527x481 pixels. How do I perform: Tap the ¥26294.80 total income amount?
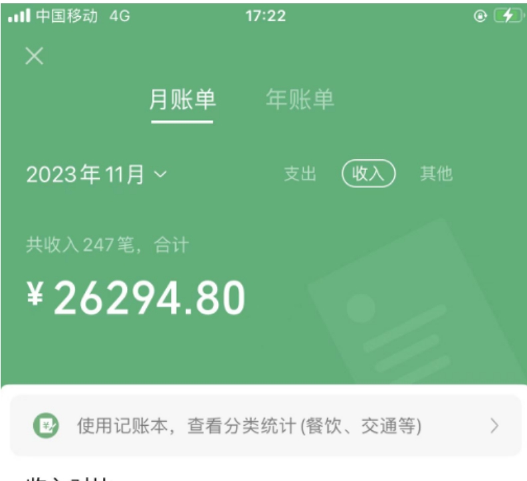[136, 298]
